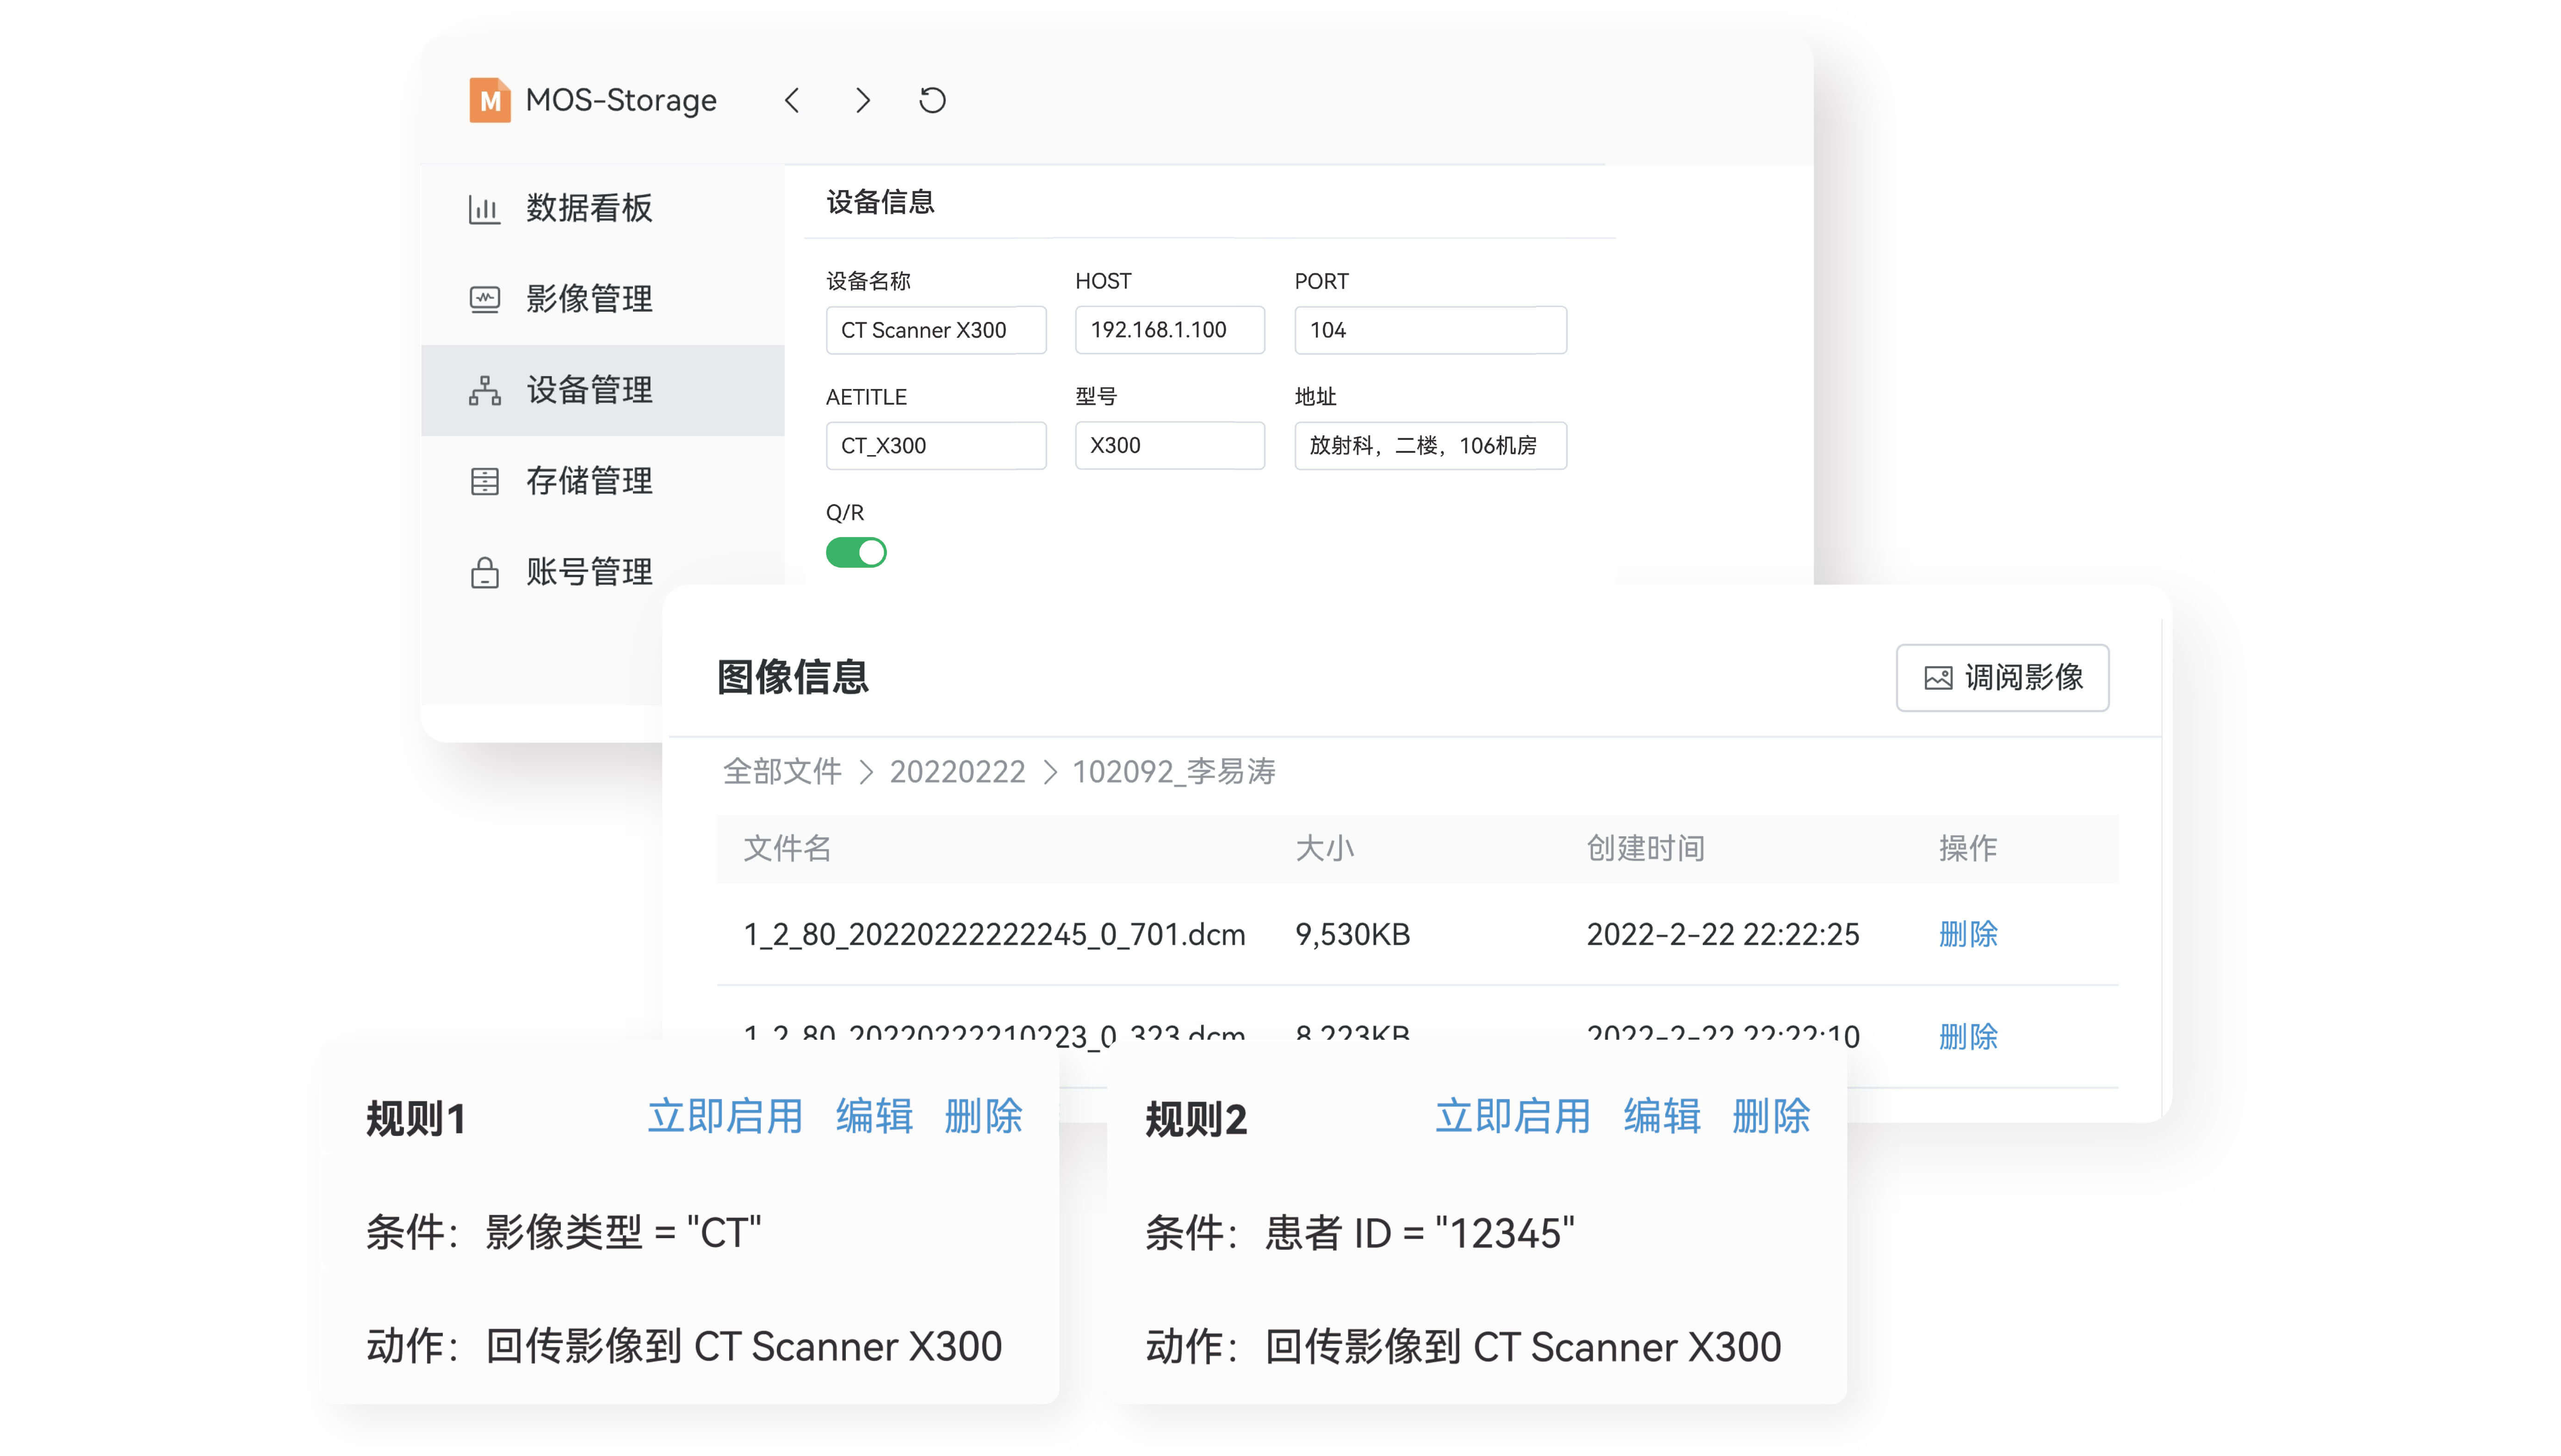Image resolution: width=2561 pixels, height=1456 pixels.
Task: Click the PORT field 104
Action: pos(1431,330)
